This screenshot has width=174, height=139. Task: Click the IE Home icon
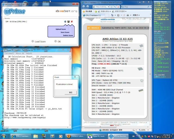coord(112,15)
